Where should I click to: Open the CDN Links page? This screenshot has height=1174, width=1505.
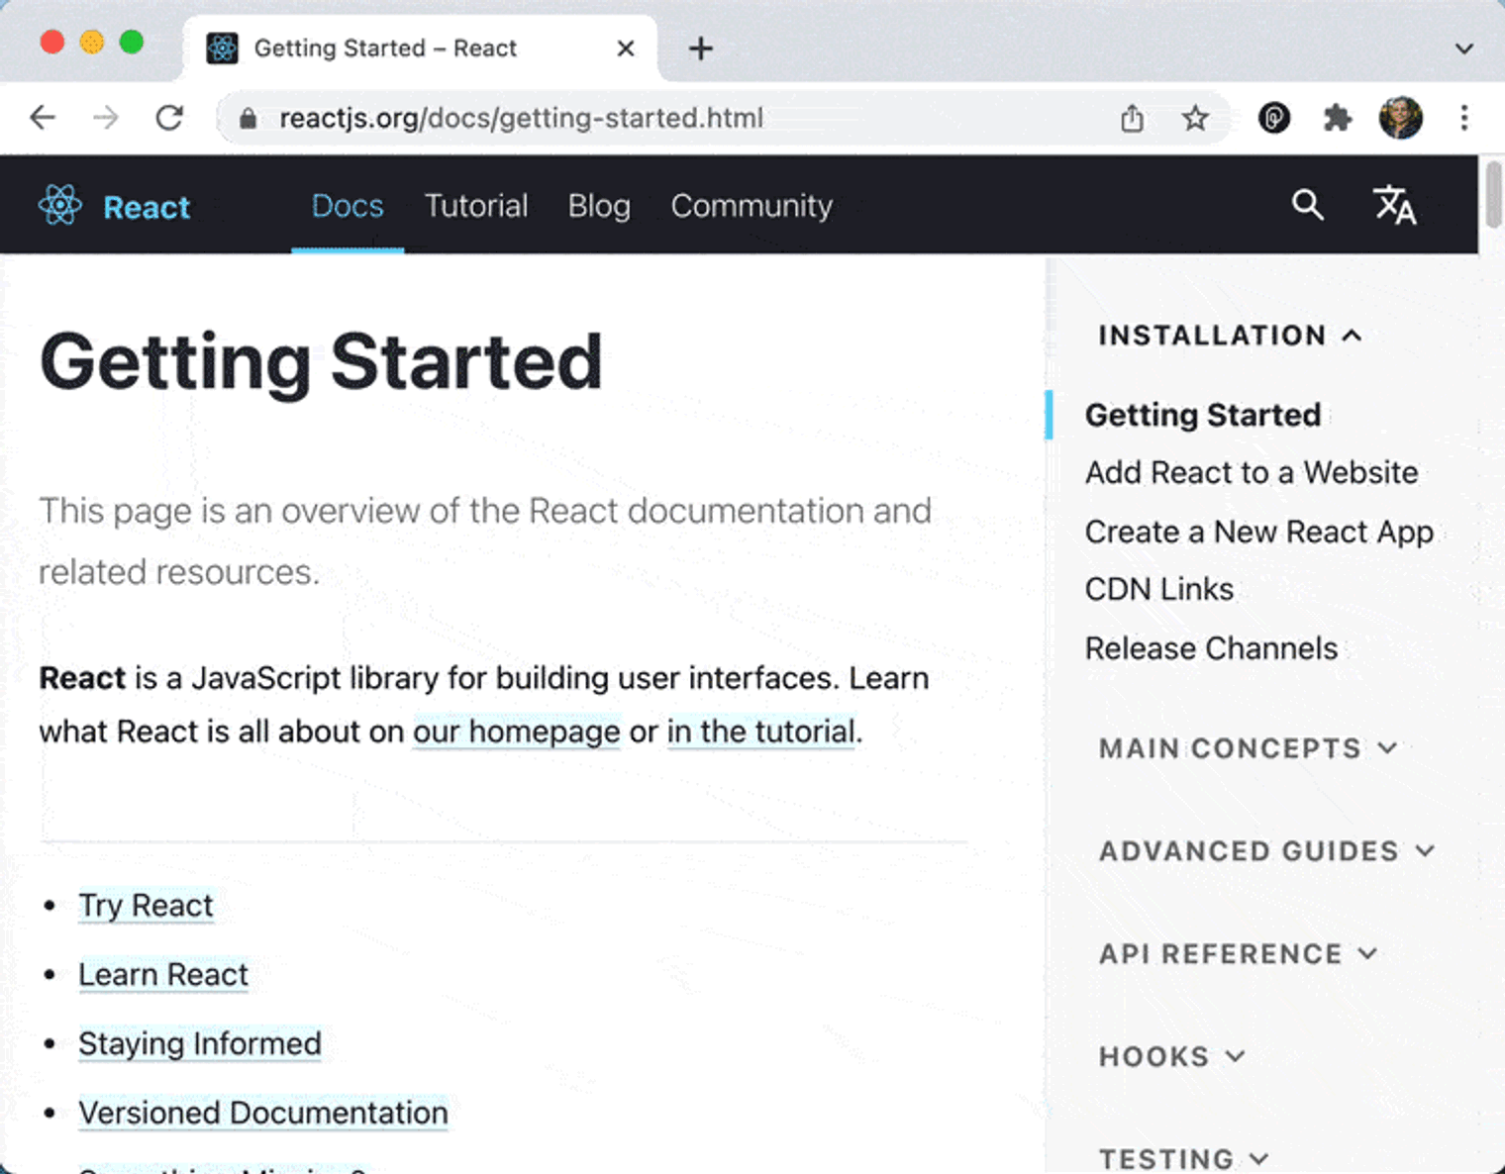[1159, 589]
